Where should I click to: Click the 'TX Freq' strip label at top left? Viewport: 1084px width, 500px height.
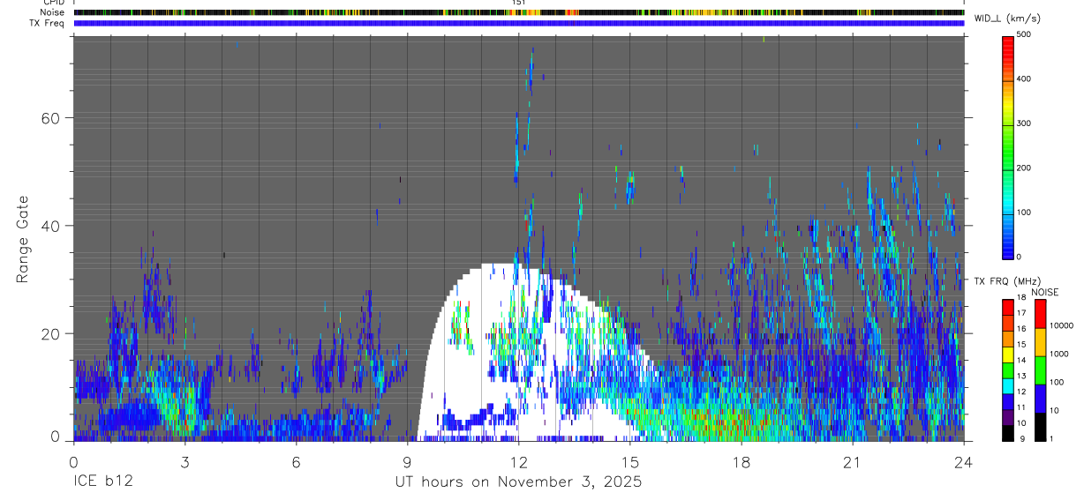(x=48, y=23)
